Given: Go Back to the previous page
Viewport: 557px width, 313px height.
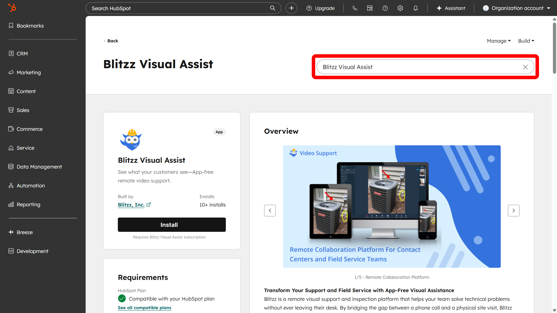Looking at the screenshot, I should [111, 41].
